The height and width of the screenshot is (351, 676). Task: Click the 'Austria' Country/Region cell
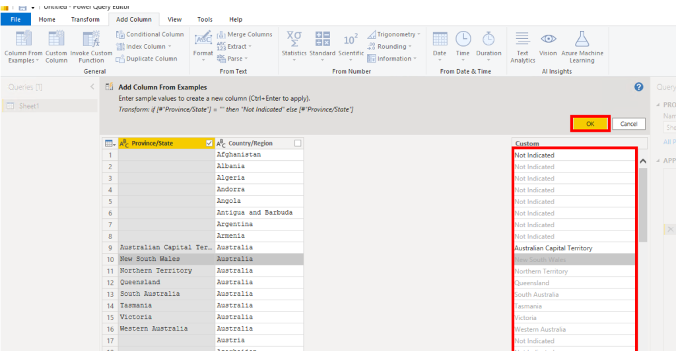click(259, 340)
